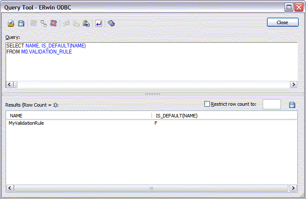Open the help book icon
The width and height of the screenshot is (306, 199).
tap(111, 23)
